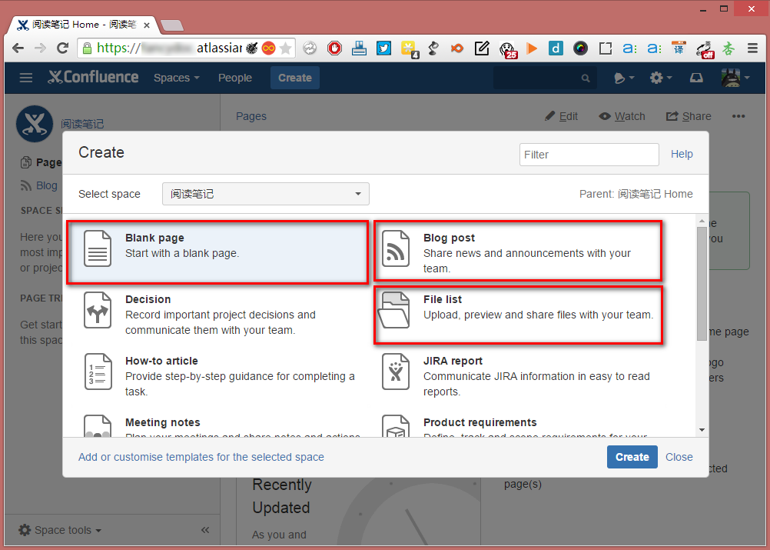Screen dimensions: 770x550
Task: Choose the File list template
Action: 518,315
